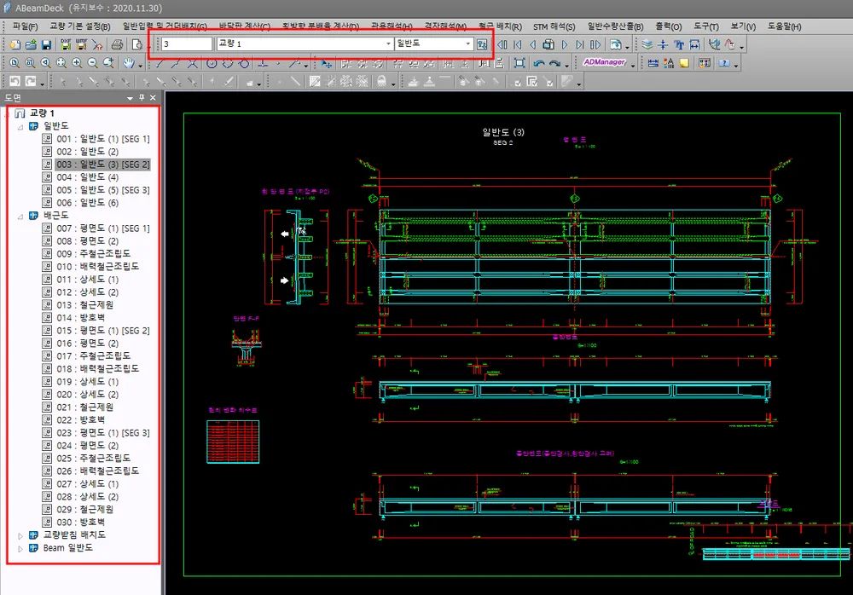Screen dimensions: 853x595
Task: Export drawing using the WMF save icon
Action: tap(82, 44)
